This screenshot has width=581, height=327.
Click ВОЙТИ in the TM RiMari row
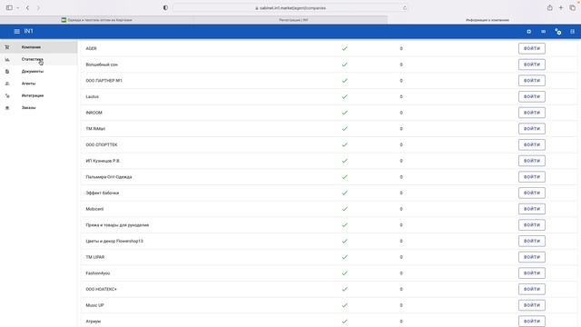[x=532, y=129]
